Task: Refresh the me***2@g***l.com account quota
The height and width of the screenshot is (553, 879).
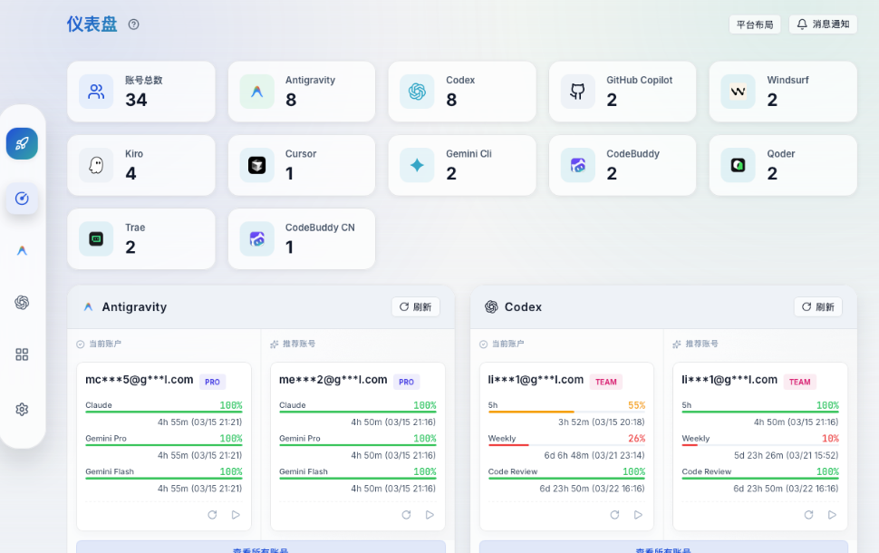Action: click(407, 515)
